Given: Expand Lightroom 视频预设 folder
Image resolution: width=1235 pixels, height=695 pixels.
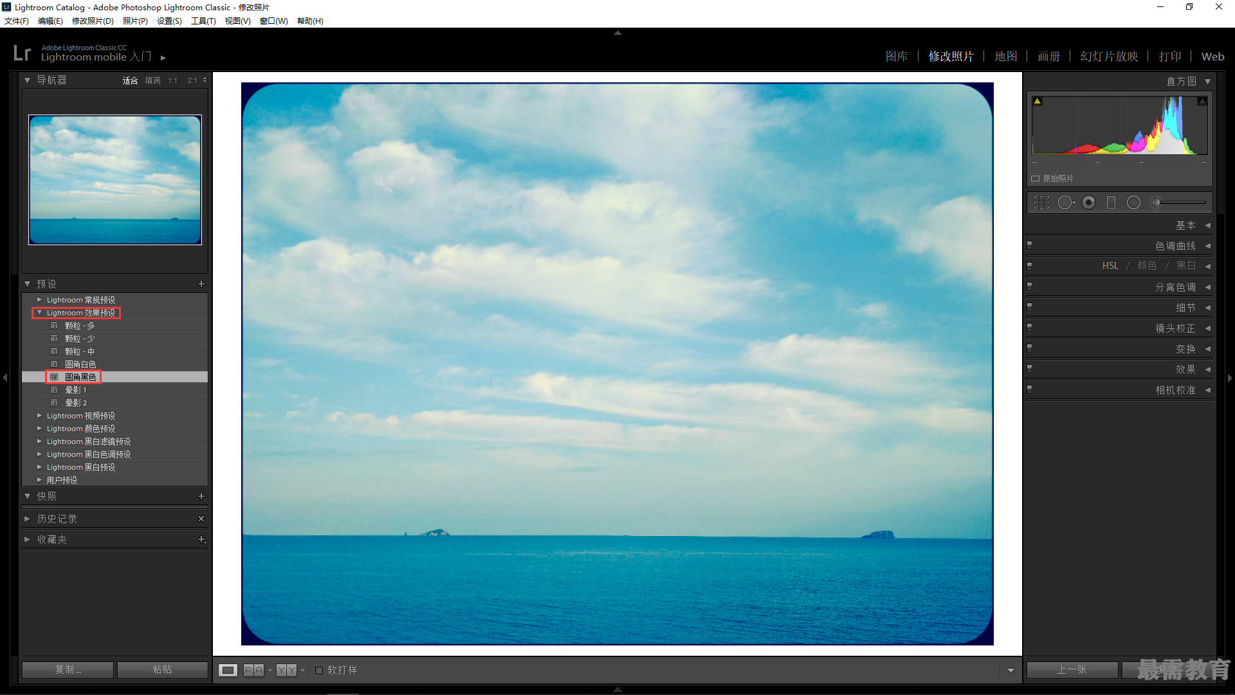Looking at the screenshot, I should tap(39, 416).
